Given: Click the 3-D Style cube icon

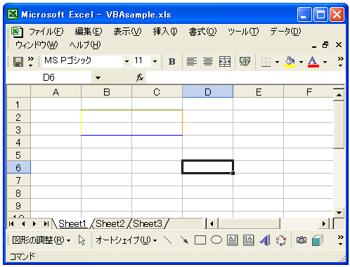Looking at the screenshot, I should (x=318, y=240).
